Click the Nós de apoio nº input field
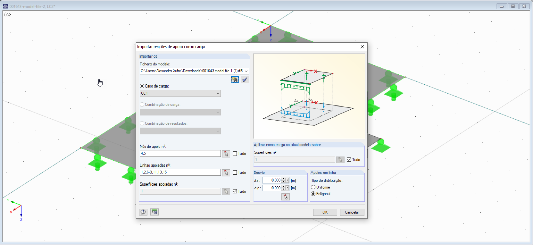533x245 pixels. (180, 154)
